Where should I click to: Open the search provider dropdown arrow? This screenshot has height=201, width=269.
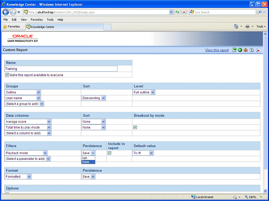coord(265,12)
